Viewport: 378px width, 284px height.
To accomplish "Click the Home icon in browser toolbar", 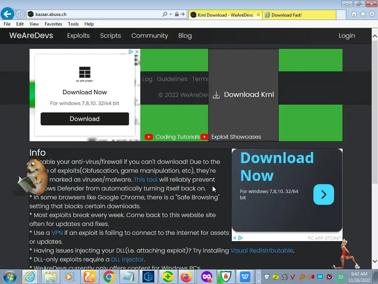I will [354, 14].
